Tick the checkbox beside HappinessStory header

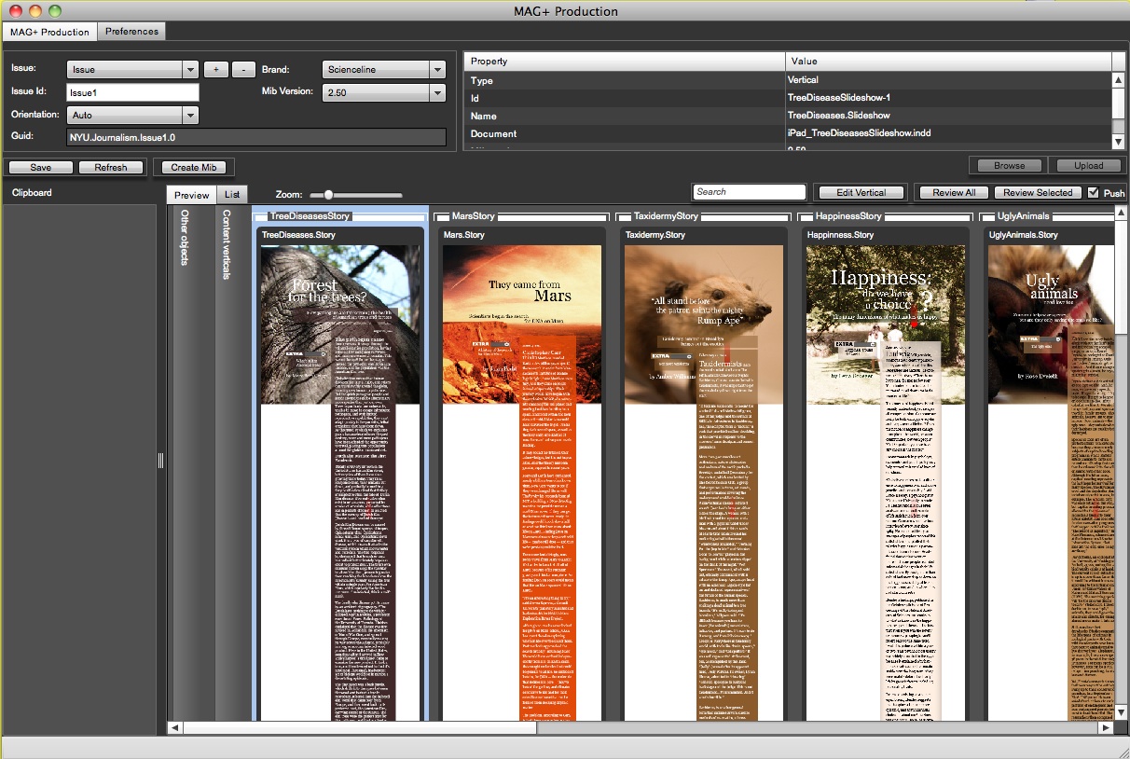pyautogui.click(x=806, y=216)
